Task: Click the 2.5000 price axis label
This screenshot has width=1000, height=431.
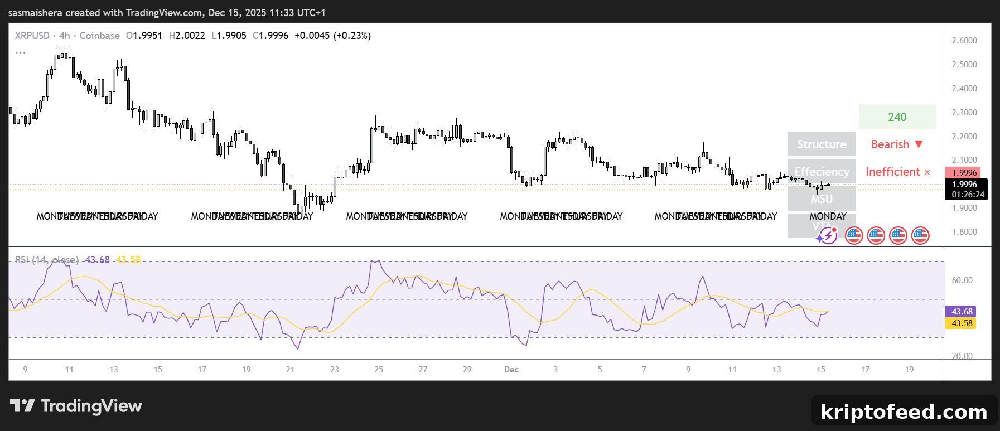Action: click(964, 65)
